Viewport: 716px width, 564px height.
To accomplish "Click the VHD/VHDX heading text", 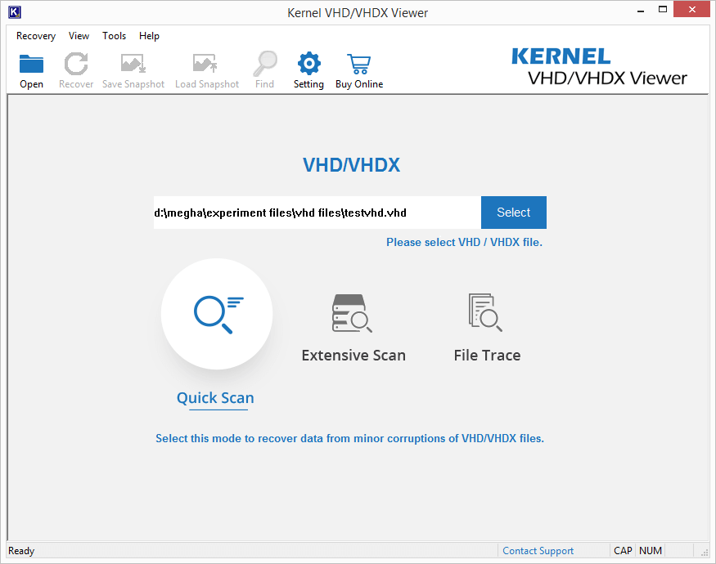I will tap(352, 165).
